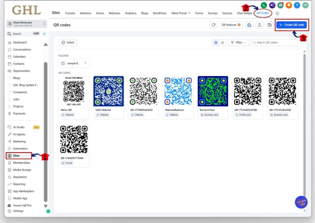
Task: Open the QR-1746695772060 funnel QR thumbnail
Action: click(74, 139)
